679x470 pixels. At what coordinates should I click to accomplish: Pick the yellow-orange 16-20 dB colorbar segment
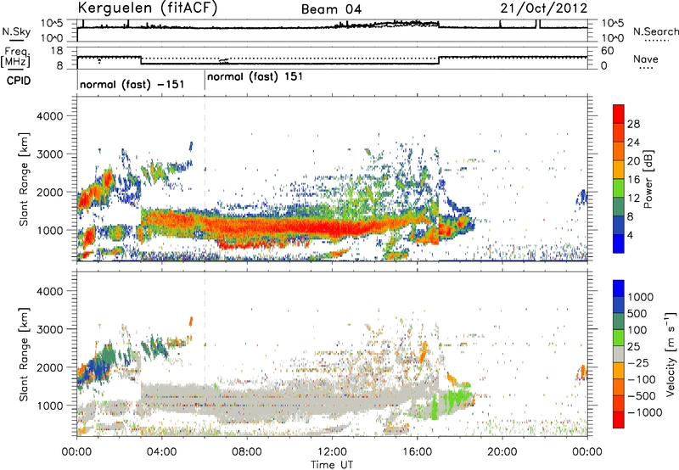[619, 170]
